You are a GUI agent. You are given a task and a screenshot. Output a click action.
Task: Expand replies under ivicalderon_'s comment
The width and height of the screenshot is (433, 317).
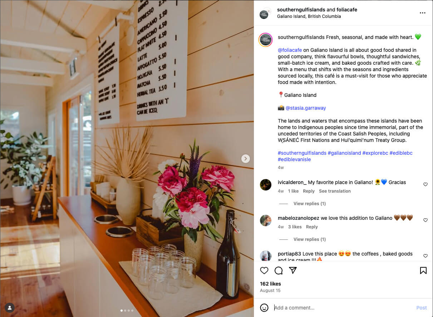click(x=310, y=204)
